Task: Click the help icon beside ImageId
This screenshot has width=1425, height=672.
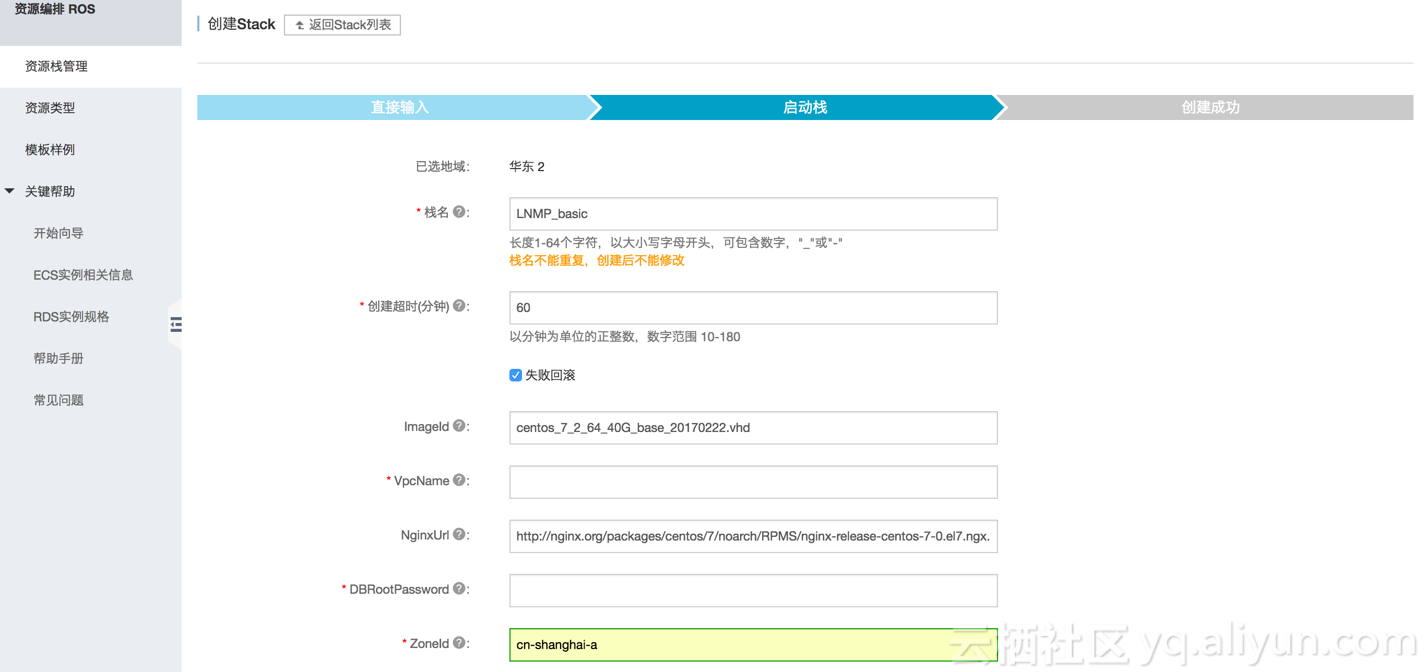Action: click(459, 426)
